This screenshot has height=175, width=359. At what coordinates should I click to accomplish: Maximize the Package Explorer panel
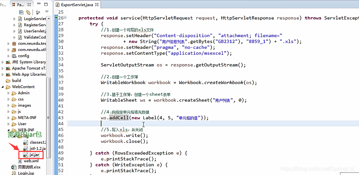tap(46, 4)
